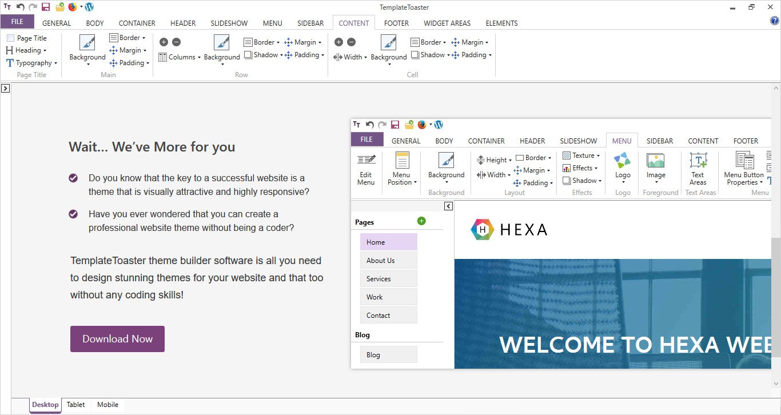Toggle the Cell Border checkbox
The image size is (781, 415).
pyautogui.click(x=415, y=42)
